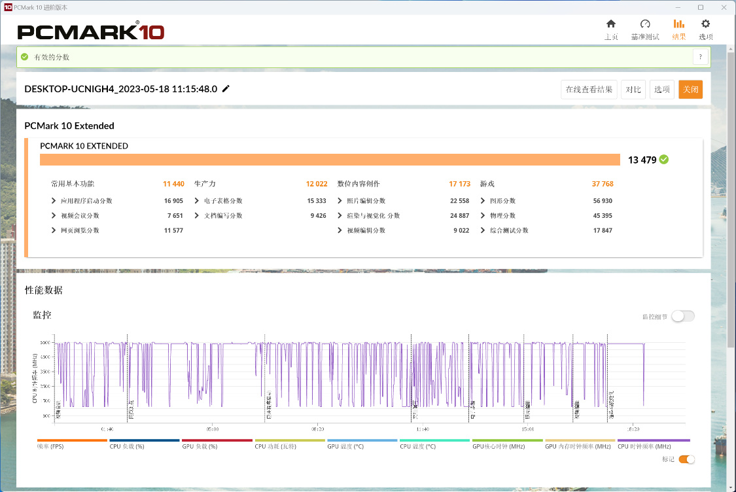736x492 pixels.
Task: Click the PCMark app icon in title bar
Action: tap(8, 7)
